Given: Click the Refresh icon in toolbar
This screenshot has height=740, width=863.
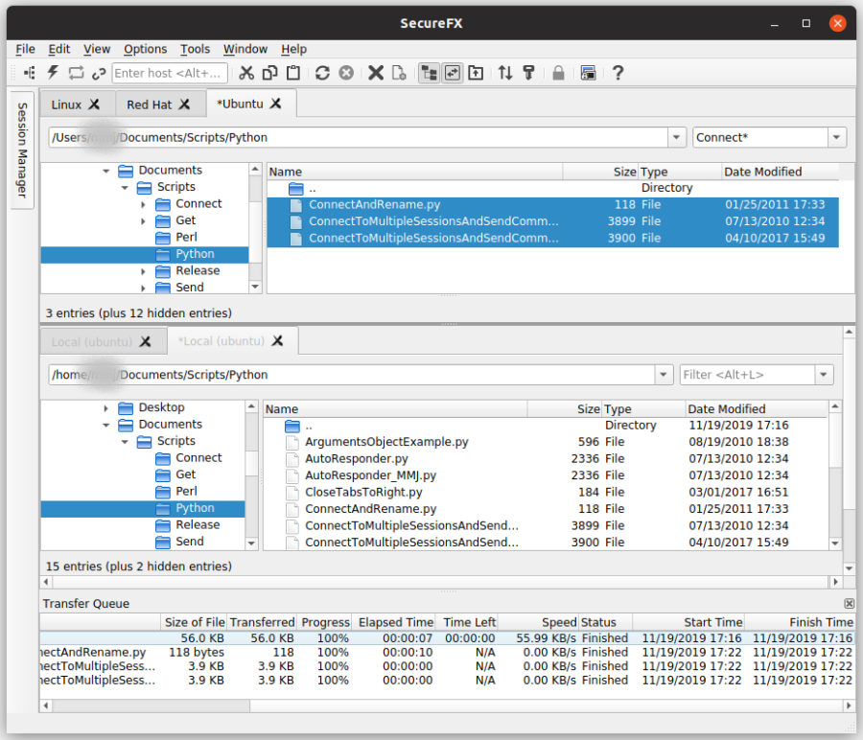Looking at the screenshot, I should pos(322,73).
